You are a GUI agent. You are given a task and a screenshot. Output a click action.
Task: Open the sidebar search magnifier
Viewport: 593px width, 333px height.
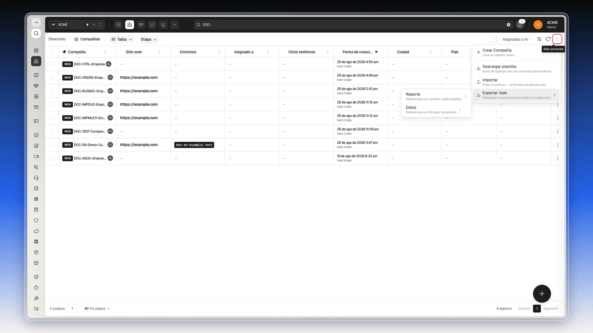pos(36,33)
